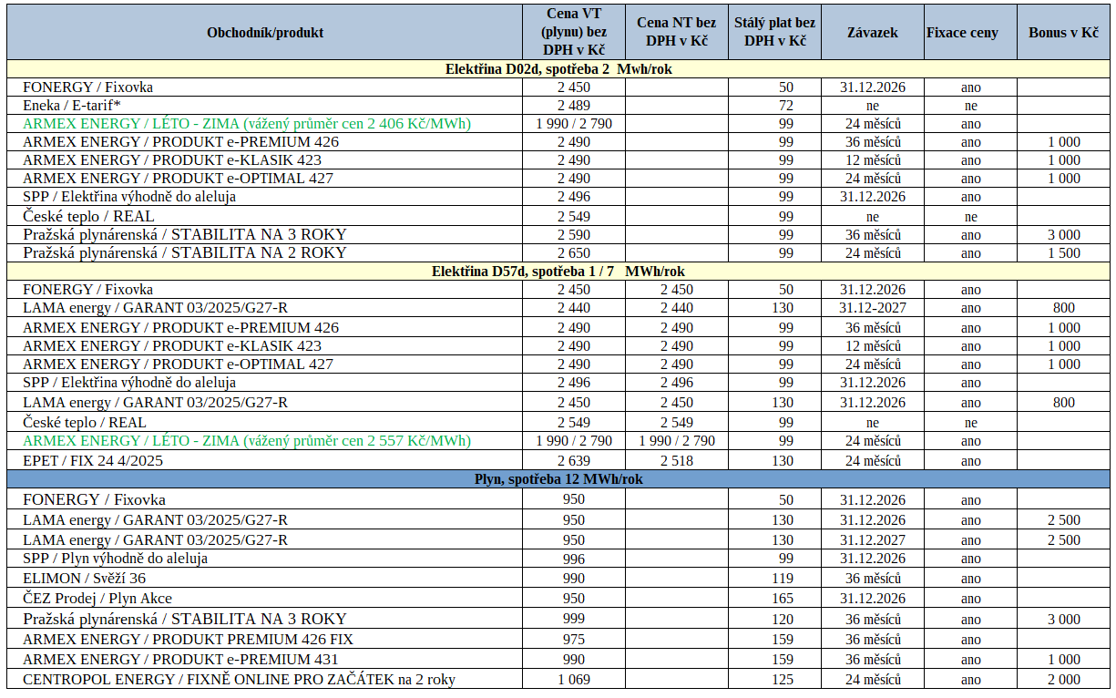Click the 'Závazek' column header

[x=873, y=33]
